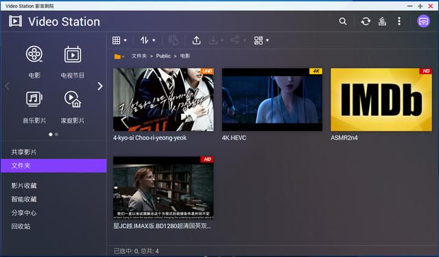Click the 已选中: 0, 总共: 4 status text
This screenshot has height=257, width=439.
coord(137,251)
